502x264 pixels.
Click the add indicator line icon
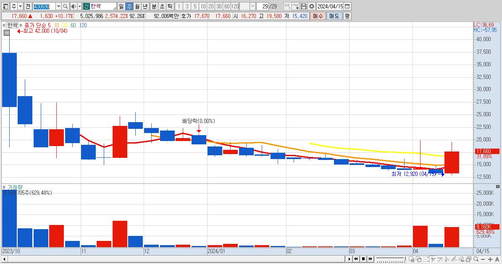coord(295,6)
